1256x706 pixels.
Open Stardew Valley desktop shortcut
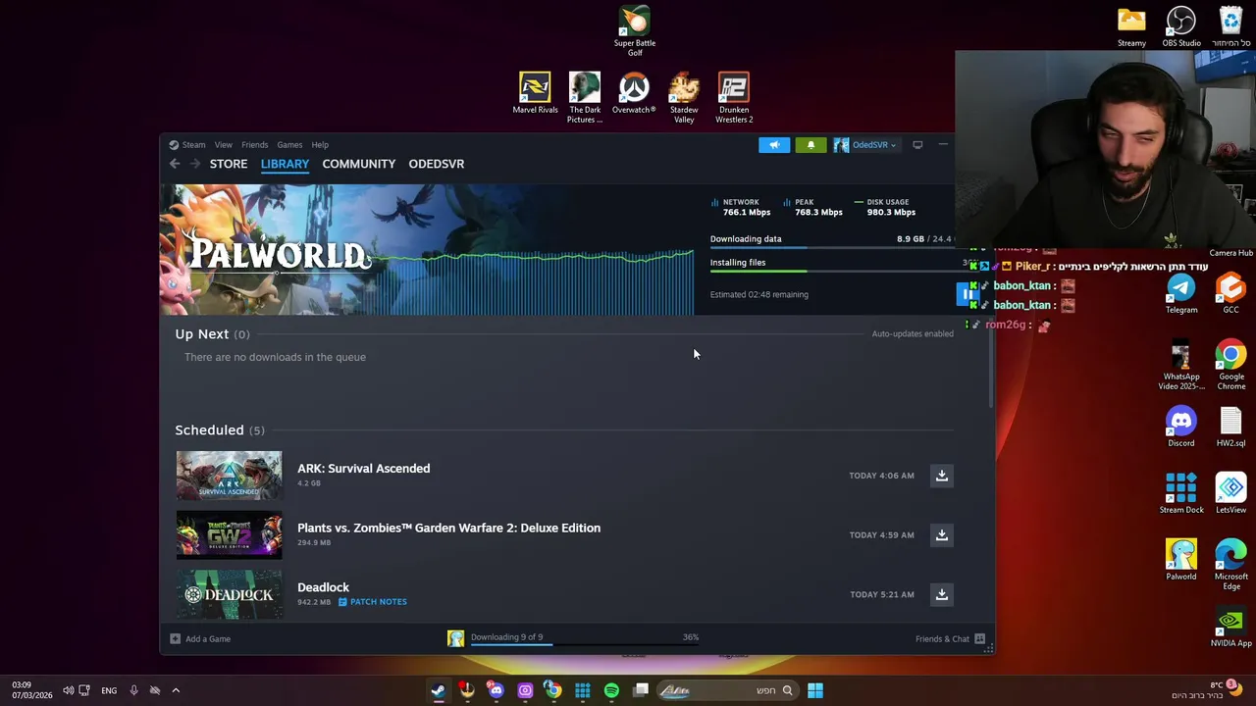[x=684, y=97]
